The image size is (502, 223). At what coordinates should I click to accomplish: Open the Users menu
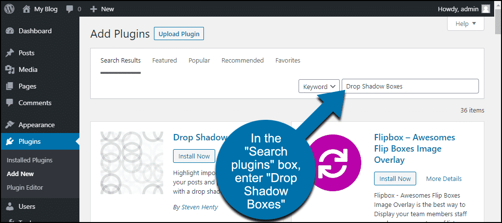tap(40, 207)
